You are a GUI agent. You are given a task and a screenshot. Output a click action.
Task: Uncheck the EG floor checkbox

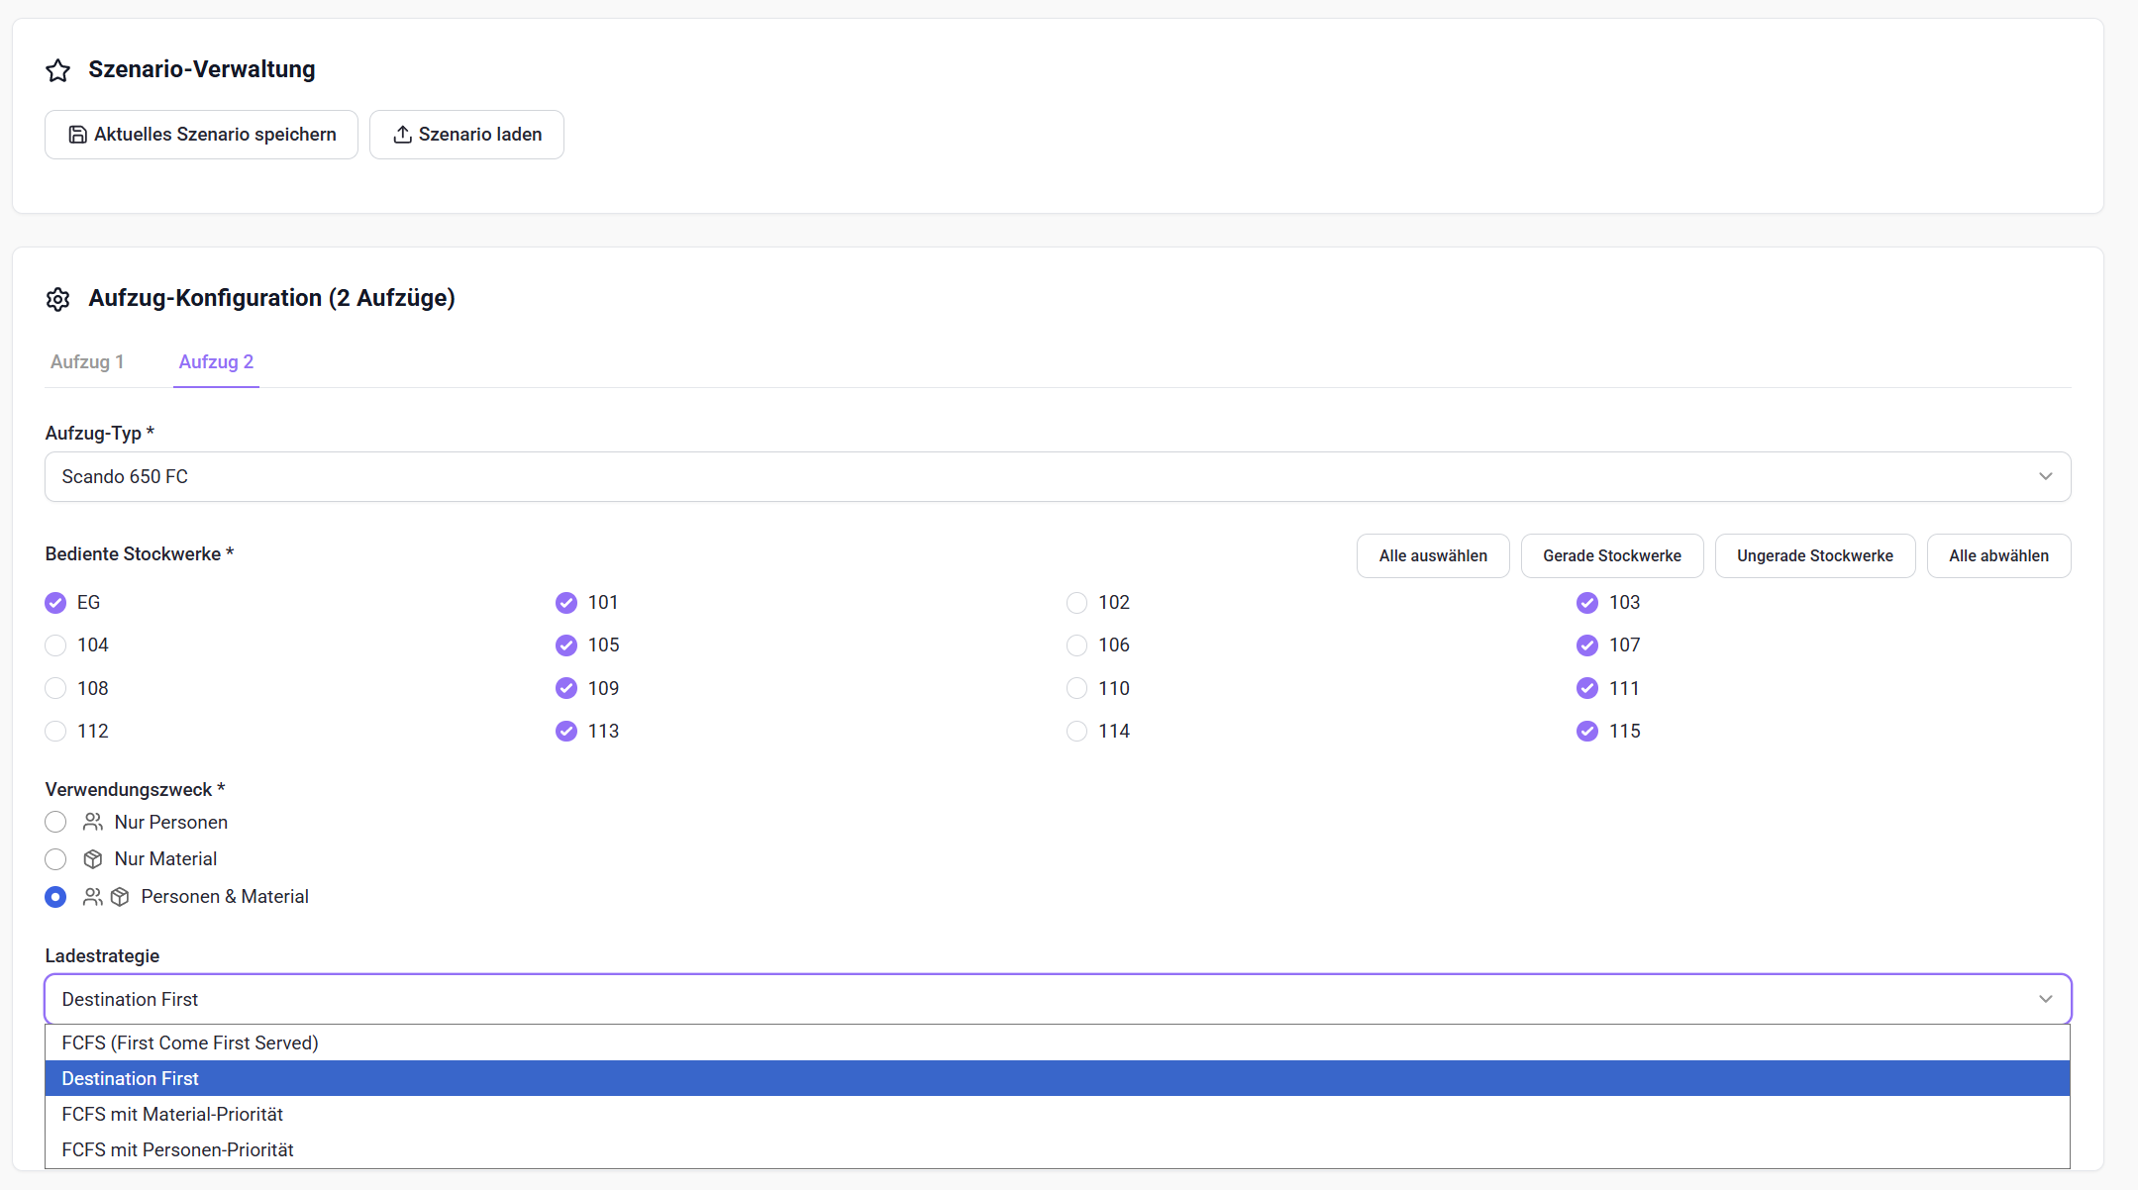coord(55,603)
